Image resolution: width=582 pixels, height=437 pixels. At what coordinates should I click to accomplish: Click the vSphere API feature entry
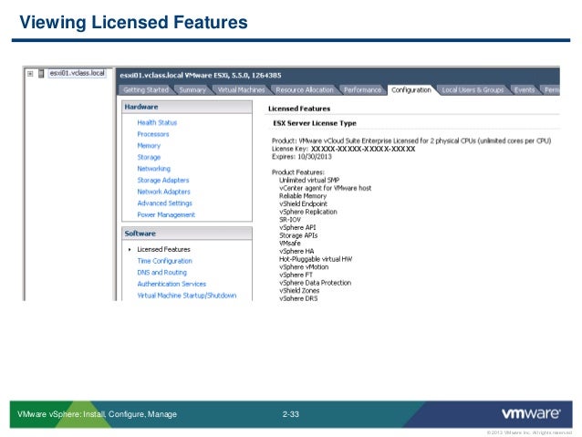click(297, 227)
